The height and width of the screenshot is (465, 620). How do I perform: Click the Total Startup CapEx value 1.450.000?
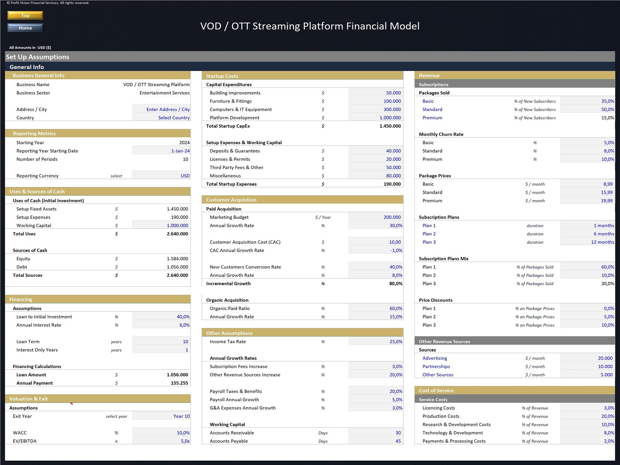[390, 126]
